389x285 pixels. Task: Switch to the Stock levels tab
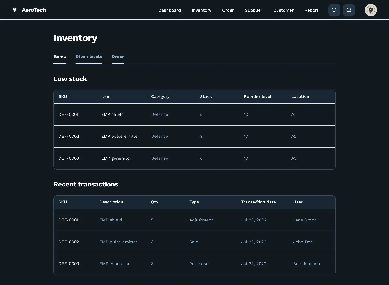point(88,57)
